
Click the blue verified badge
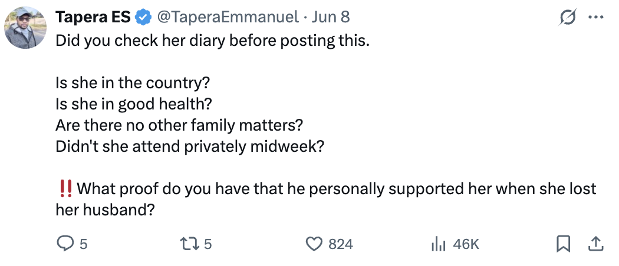pos(144,17)
